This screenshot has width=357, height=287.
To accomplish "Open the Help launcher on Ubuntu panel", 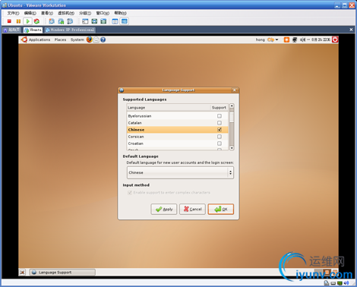I will pyautogui.click(x=103, y=39).
